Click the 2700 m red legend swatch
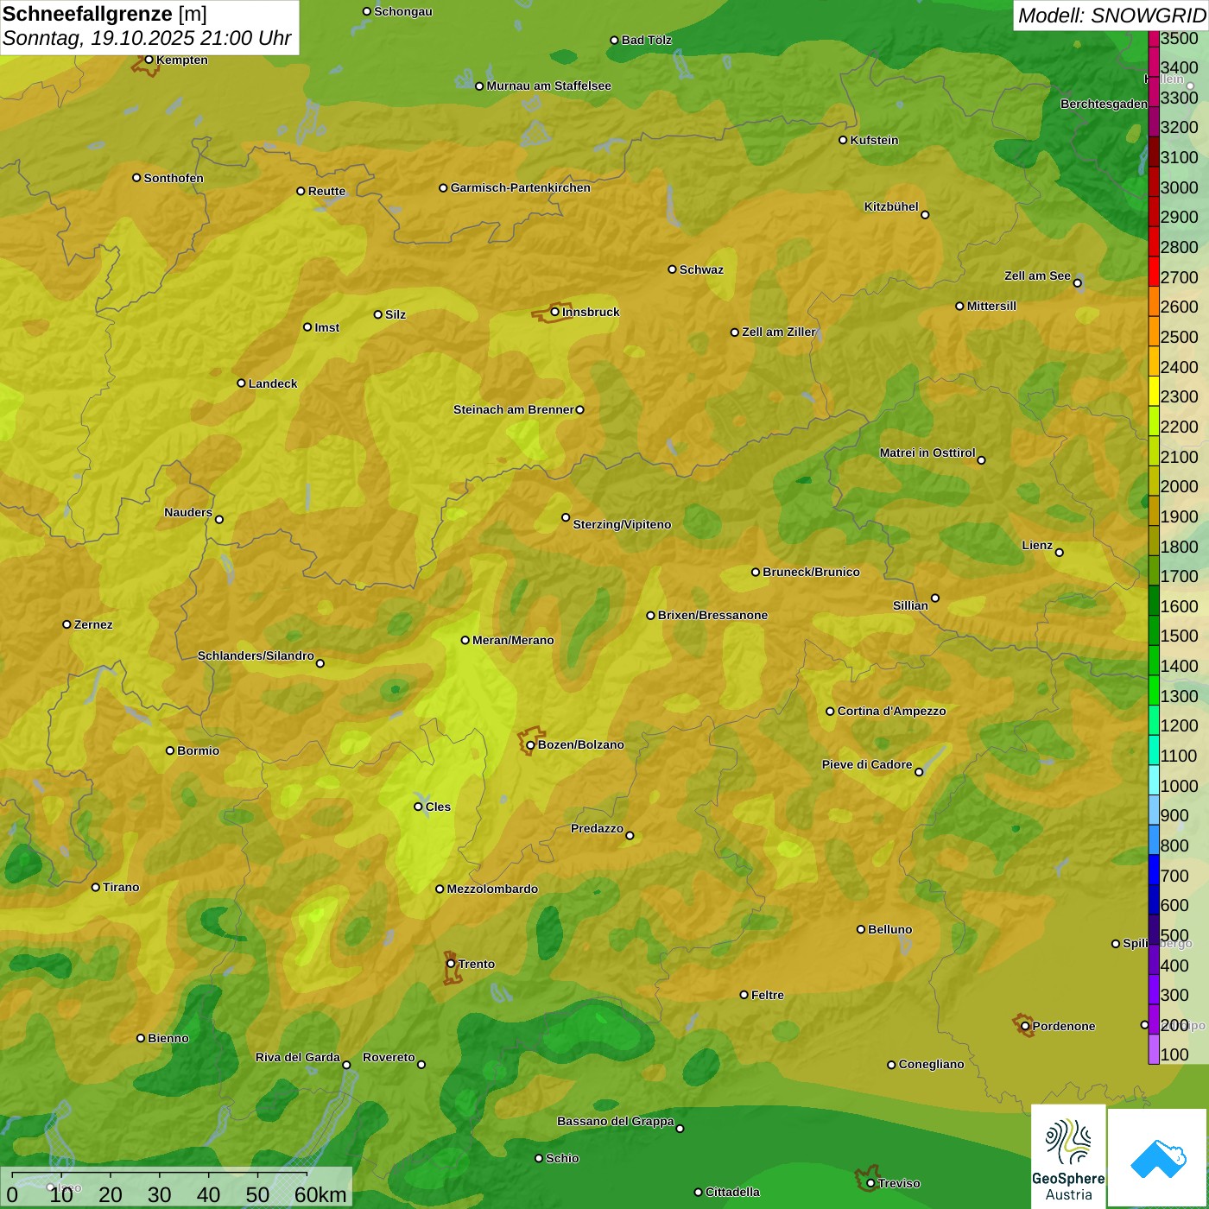The image size is (1209, 1209). coord(1154,271)
